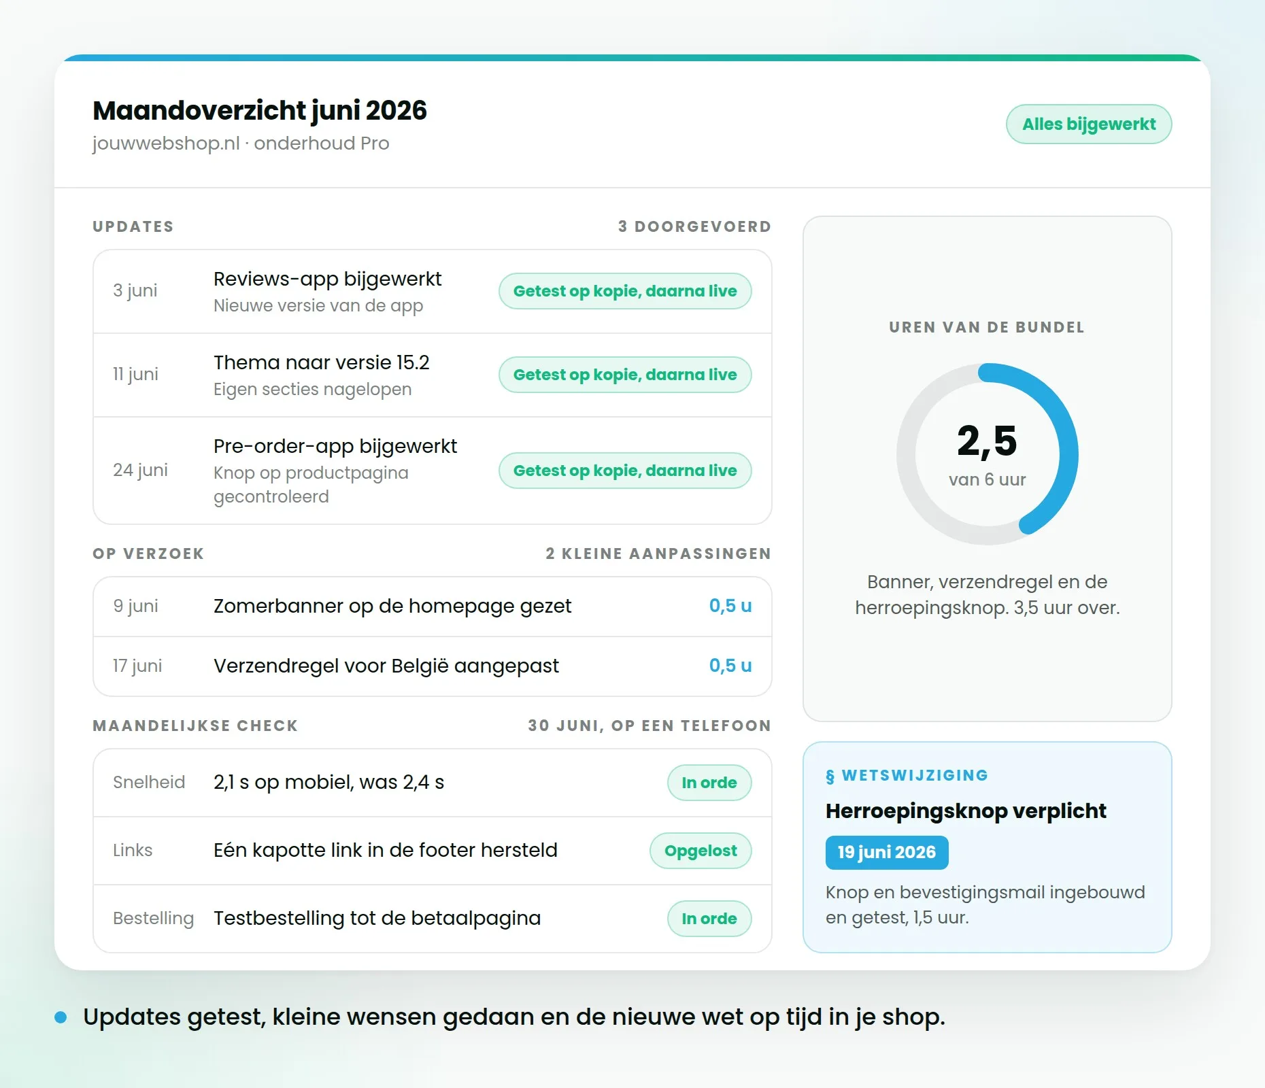
Task: Click the 'UPDATES' section label
Action: pos(133,226)
